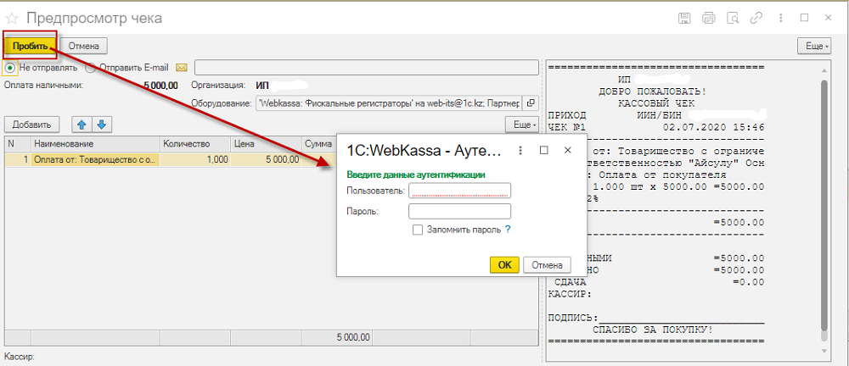849x366 pixels.
Task: Open the three-dot menu in the WebKassa dialog
Action: tap(520, 150)
